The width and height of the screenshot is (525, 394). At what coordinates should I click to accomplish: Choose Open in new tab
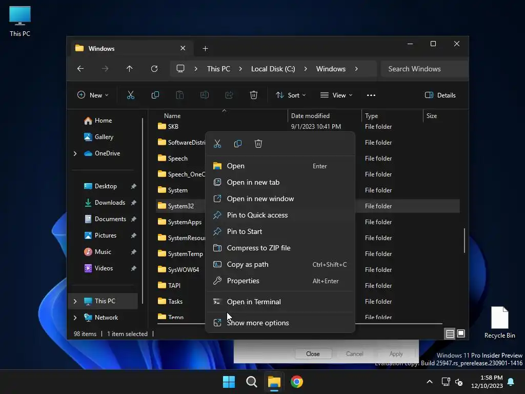pyautogui.click(x=280, y=182)
